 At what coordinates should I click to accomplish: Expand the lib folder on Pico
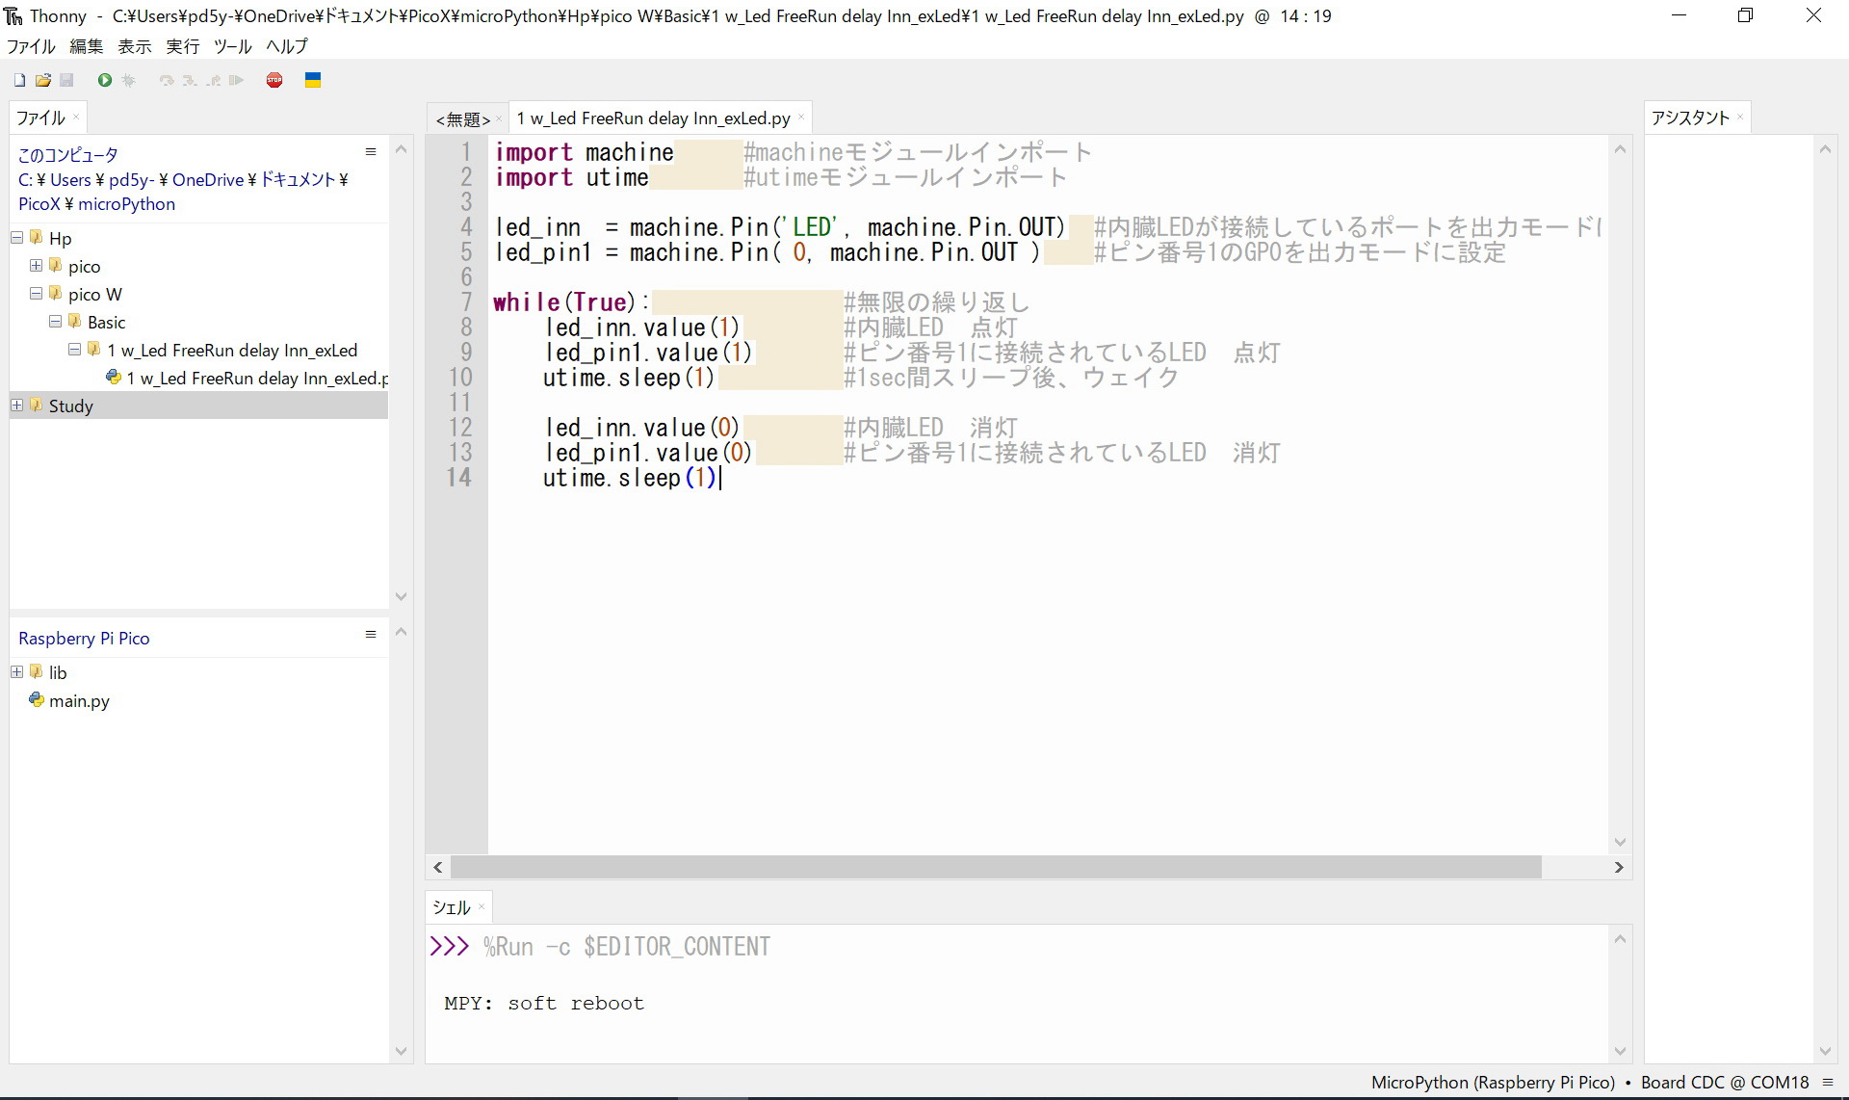17,672
